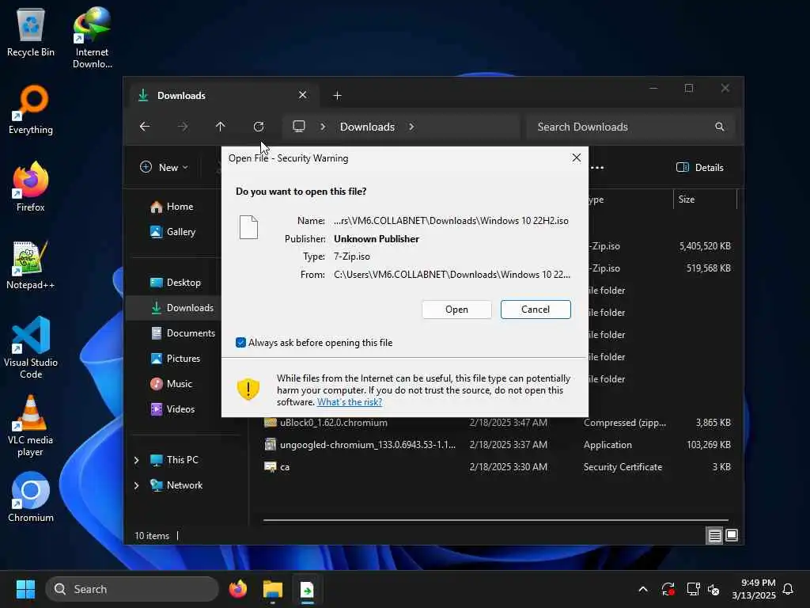Select the ca security certificate file
The height and width of the screenshot is (608, 810).
pos(497,467)
